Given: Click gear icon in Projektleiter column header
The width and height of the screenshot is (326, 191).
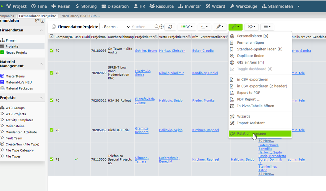Looking at the screenshot, I should 156,37.
